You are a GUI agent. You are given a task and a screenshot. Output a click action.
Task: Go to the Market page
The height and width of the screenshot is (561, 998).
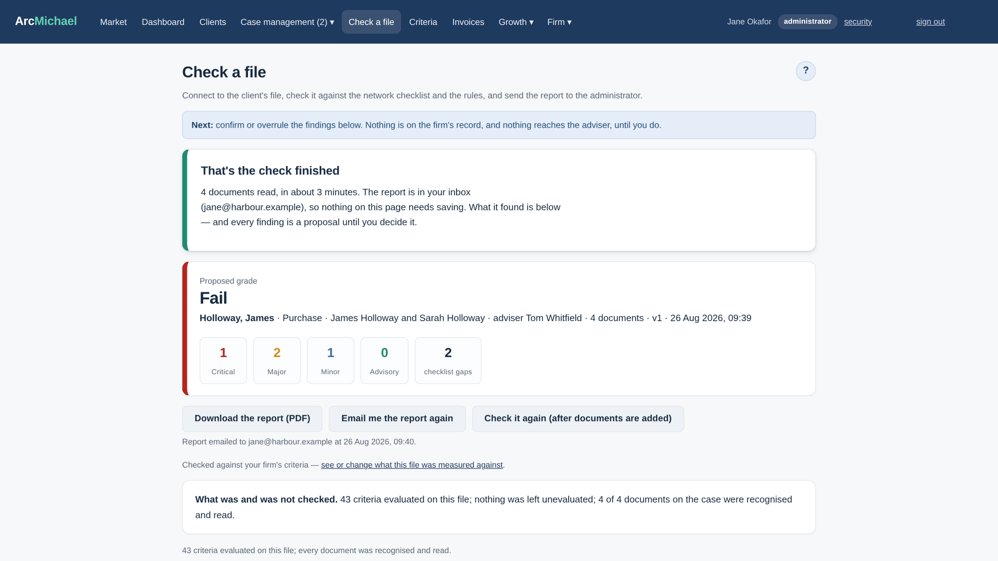(x=113, y=22)
